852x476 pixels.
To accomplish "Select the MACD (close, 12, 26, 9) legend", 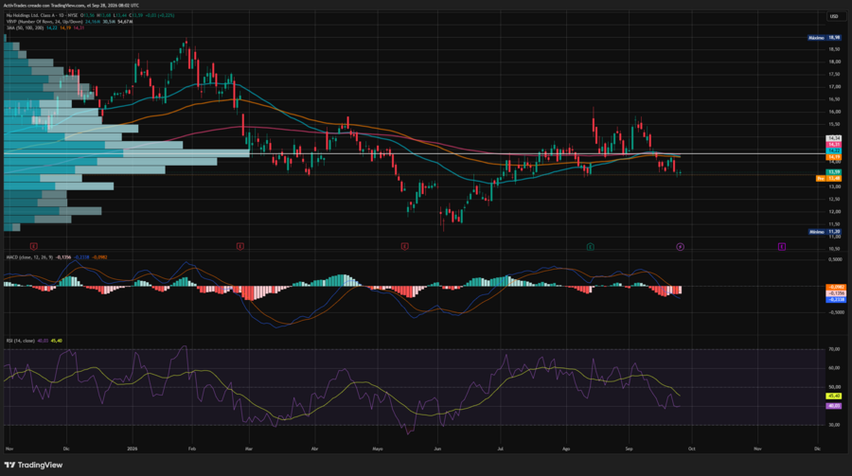I will tap(29, 257).
